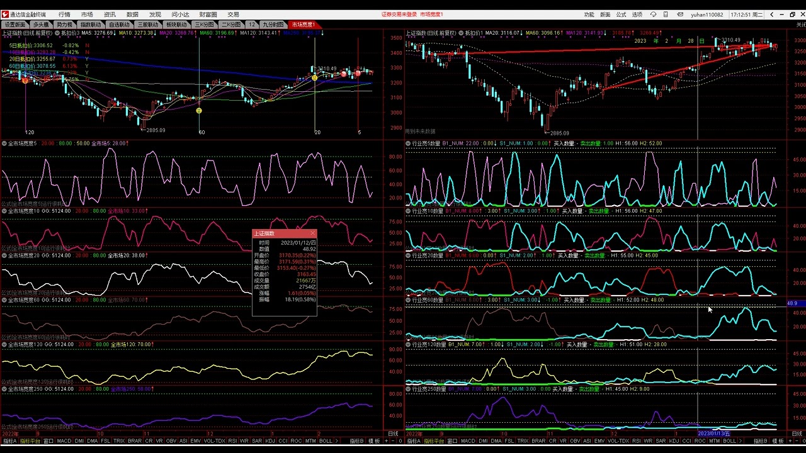
Task: Click 指标B button in right bottom bar
Action: point(761,441)
